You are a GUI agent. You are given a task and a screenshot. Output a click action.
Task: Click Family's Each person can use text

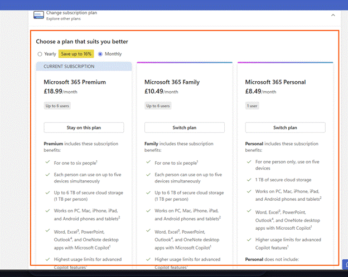(x=188, y=178)
